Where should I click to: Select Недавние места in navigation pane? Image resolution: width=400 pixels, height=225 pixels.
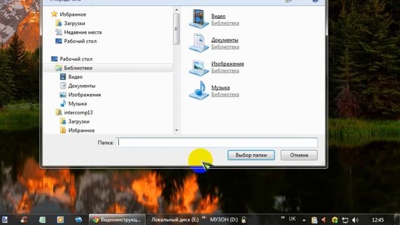coord(83,32)
